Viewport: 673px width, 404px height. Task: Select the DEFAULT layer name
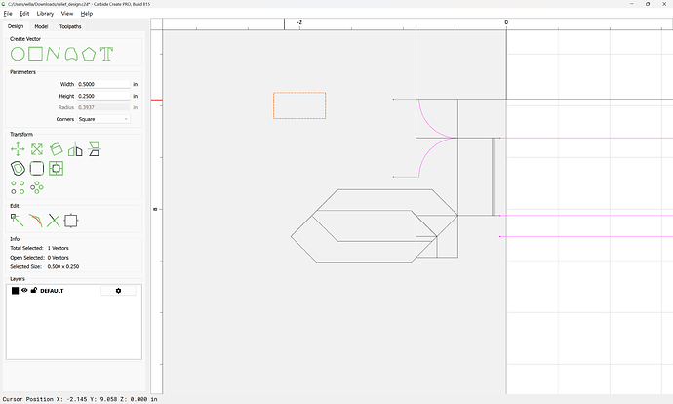click(52, 291)
